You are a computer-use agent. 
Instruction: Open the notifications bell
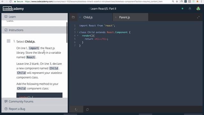(190, 9)
